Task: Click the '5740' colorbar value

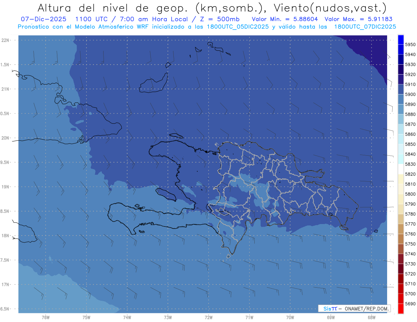Action: 410,254
